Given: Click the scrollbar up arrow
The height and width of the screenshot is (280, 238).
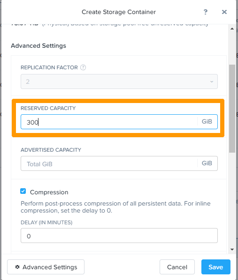Looking at the screenshot, I should pyautogui.click(x=232, y=29).
